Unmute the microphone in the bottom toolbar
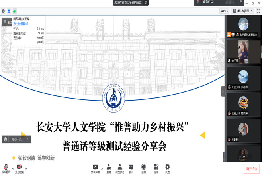Viewport: 262px width, 176px height. point(6,168)
